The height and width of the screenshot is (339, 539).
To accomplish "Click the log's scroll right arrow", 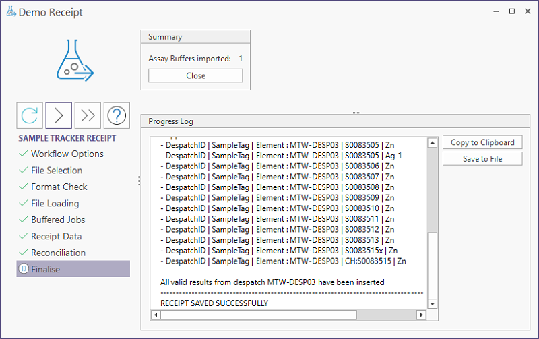I will (422, 315).
